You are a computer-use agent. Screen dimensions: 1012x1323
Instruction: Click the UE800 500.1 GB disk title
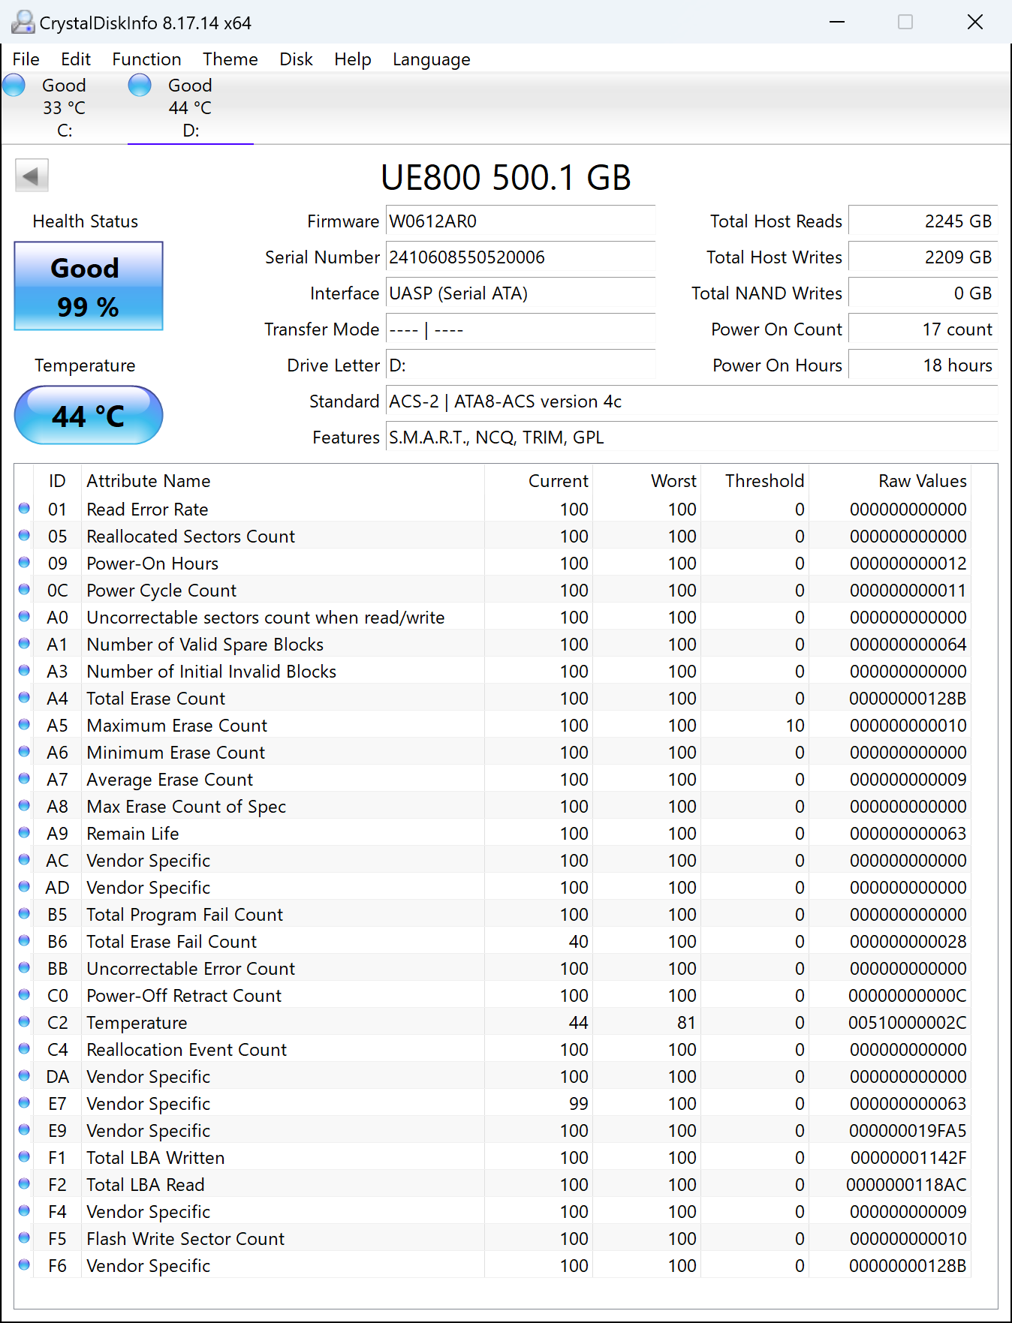pyautogui.click(x=506, y=178)
